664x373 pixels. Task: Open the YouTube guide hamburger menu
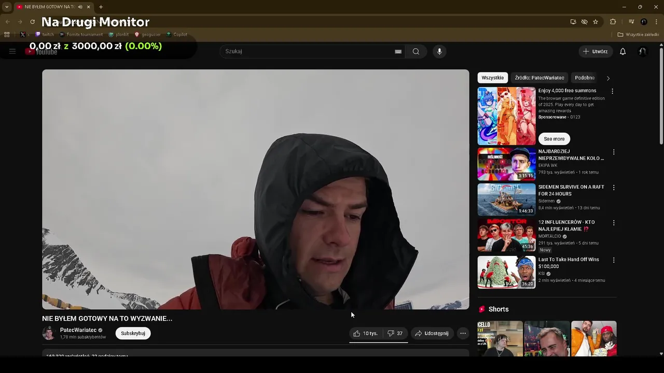12,51
